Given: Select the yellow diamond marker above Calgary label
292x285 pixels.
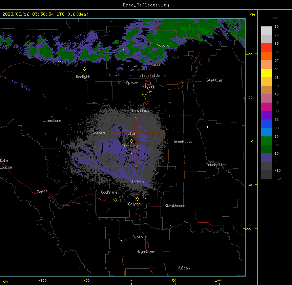Looking at the screenshot, I should 138,199.
